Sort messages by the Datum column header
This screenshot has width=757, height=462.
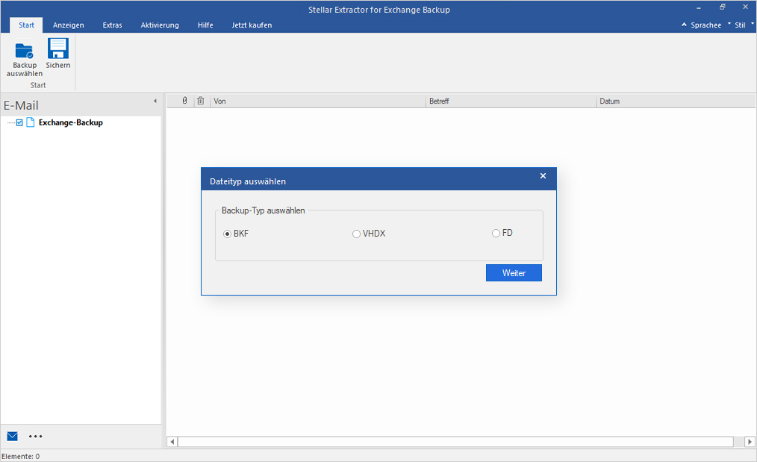tap(610, 100)
